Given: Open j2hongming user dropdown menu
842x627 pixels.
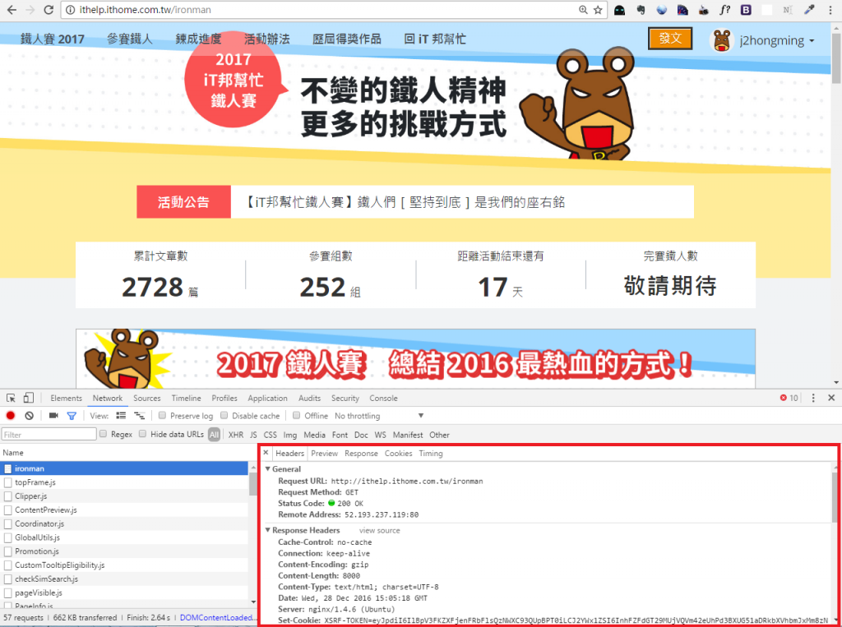Looking at the screenshot, I should [777, 41].
